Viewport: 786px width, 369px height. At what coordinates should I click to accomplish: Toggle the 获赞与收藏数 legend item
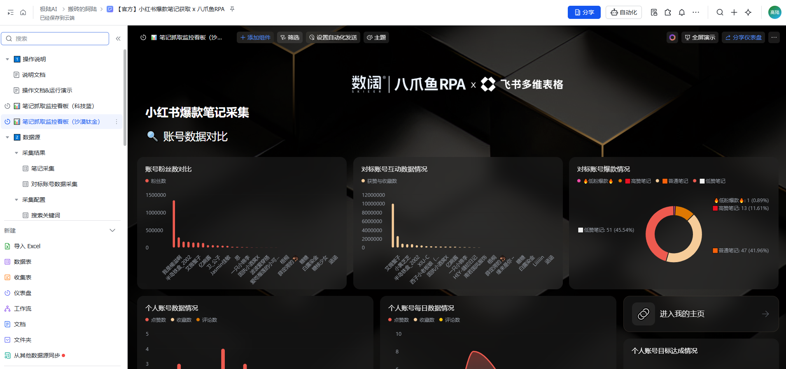(x=379, y=181)
